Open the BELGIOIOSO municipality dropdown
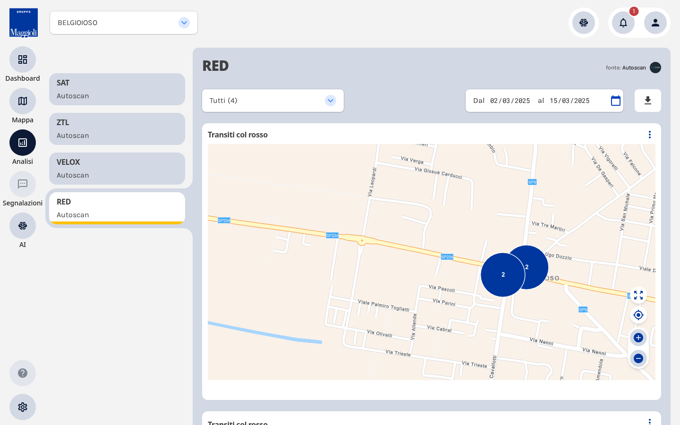The width and height of the screenshot is (680, 425). click(124, 23)
